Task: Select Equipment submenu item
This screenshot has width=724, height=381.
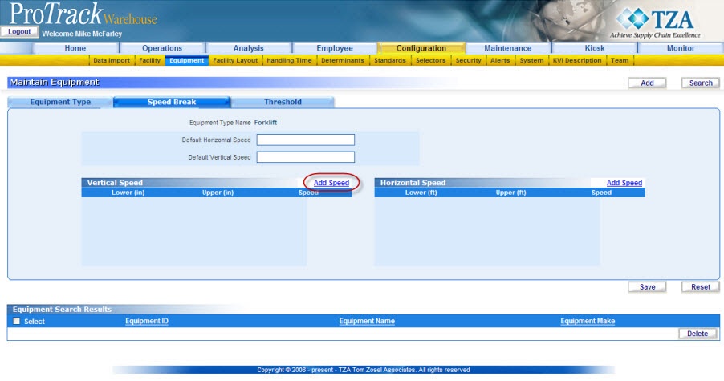Action: click(x=186, y=60)
